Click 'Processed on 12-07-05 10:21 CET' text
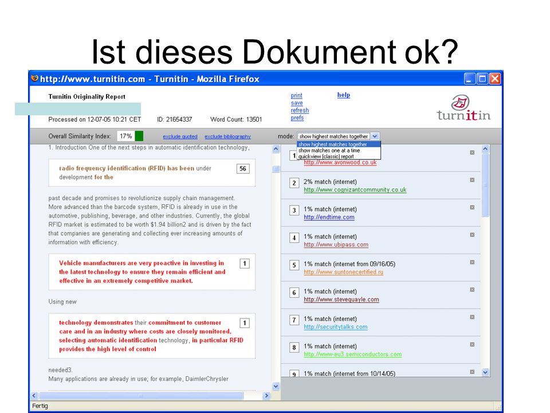550x413 pixels. pyautogui.click(x=95, y=119)
